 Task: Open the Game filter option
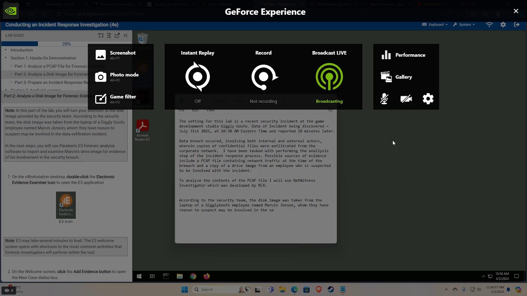point(116,99)
